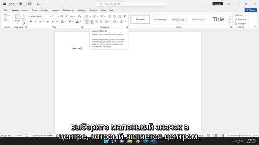Open the Font dialog launcher
The image size is (259, 145).
[x=82, y=27]
